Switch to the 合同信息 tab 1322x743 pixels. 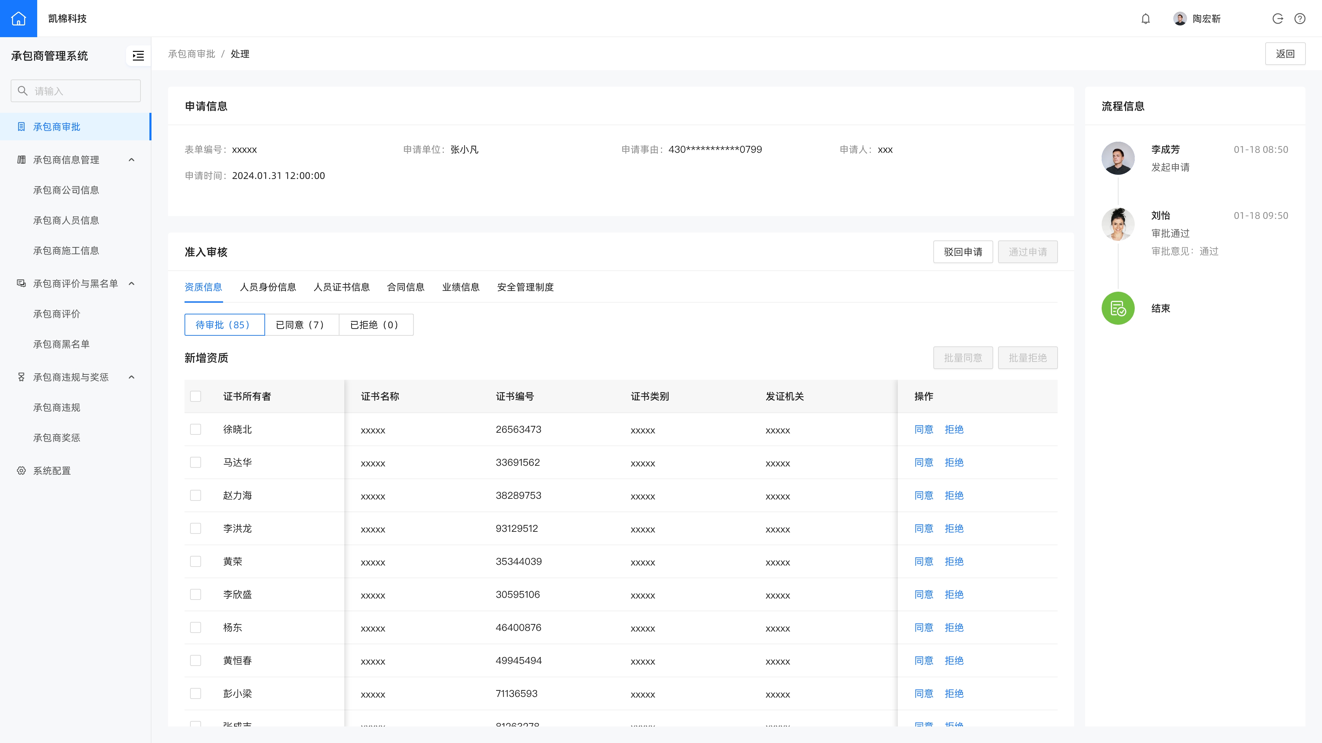coord(406,287)
